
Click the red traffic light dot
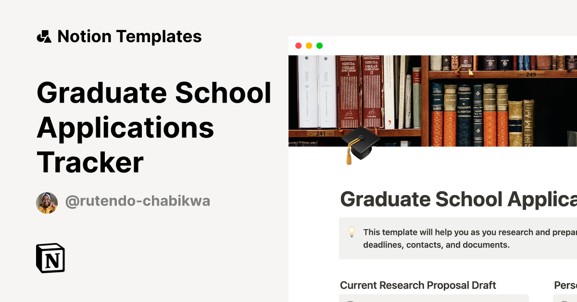[x=299, y=45]
